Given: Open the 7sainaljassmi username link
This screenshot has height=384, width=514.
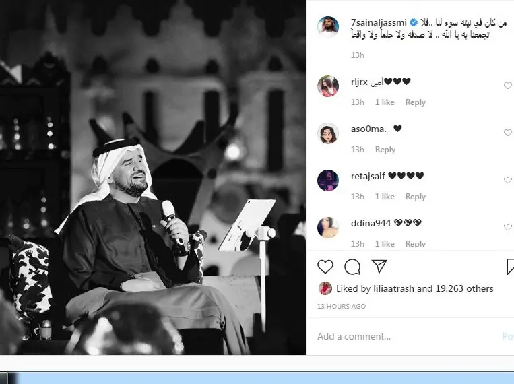Looking at the screenshot, I should click(379, 23).
